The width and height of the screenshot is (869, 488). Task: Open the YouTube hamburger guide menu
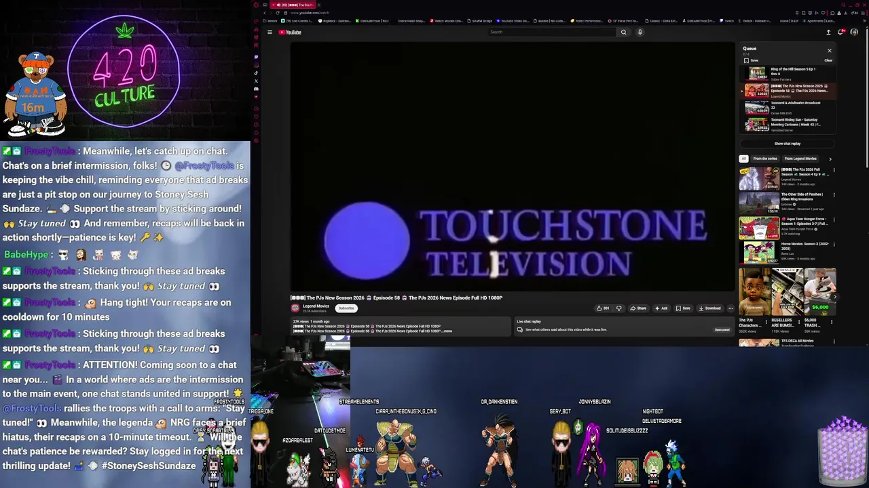270,32
